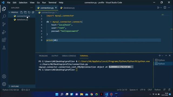The height and width of the screenshot is (97, 173).
Task: Open the File menu
Action: (9, 2)
